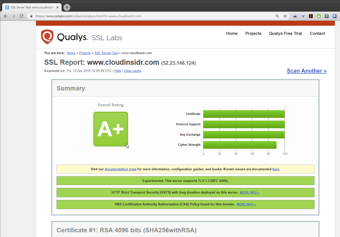This screenshot has width=340, height=237.
Task: Bookmark this page with the star icon
Action: coord(285,16)
